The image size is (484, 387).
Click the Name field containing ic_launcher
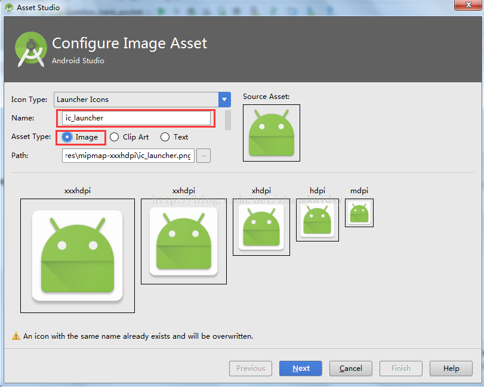[136, 118]
